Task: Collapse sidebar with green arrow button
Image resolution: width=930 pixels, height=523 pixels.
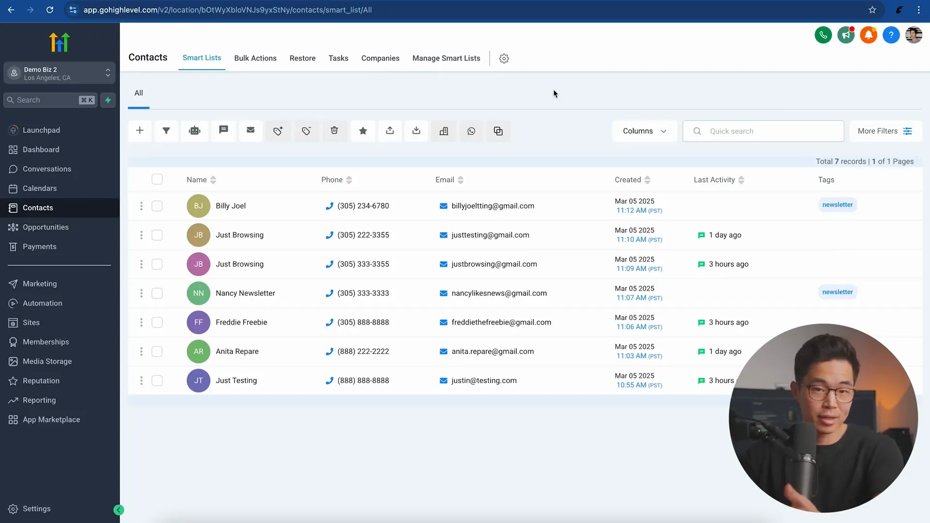Action: [119, 509]
